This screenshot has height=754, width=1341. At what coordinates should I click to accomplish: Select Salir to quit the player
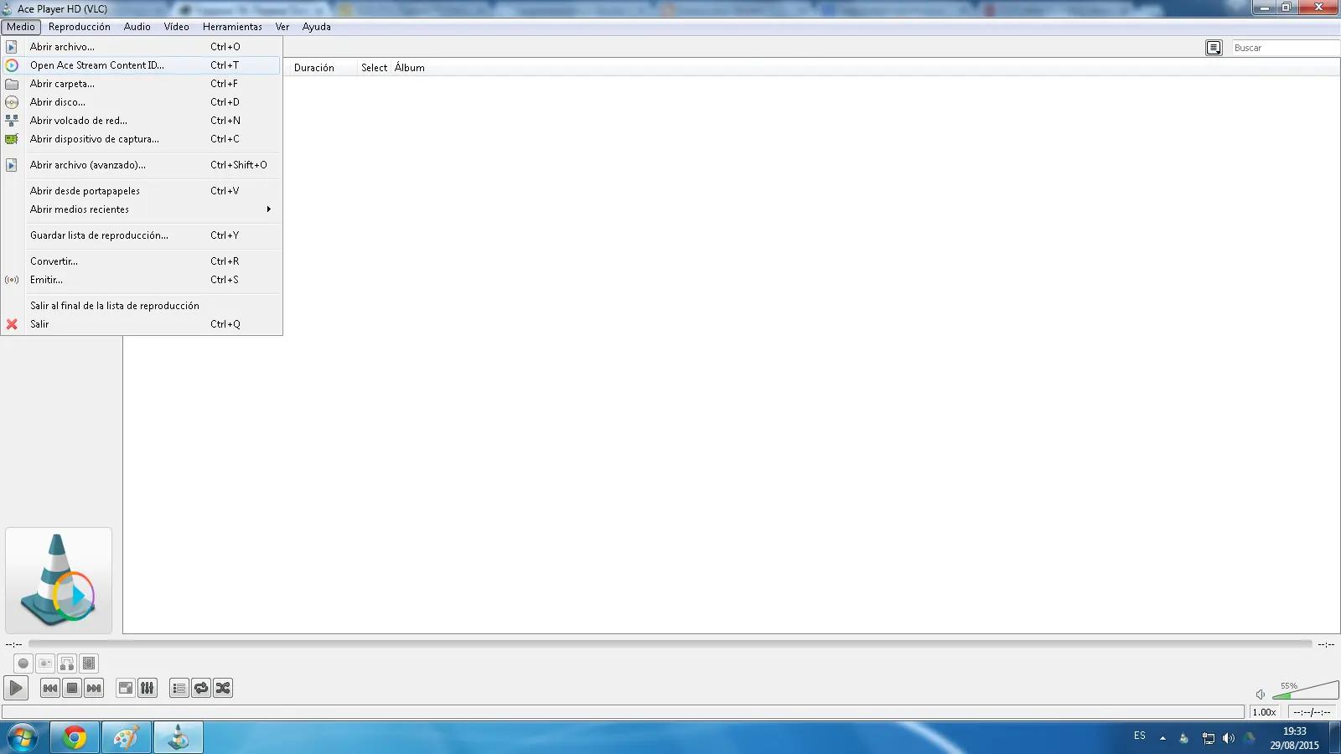coord(142,324)
